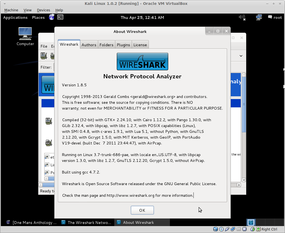Open the VirtualBox View menu
Image resolution: width=285 pixels, height=233 pixels.
28,10
